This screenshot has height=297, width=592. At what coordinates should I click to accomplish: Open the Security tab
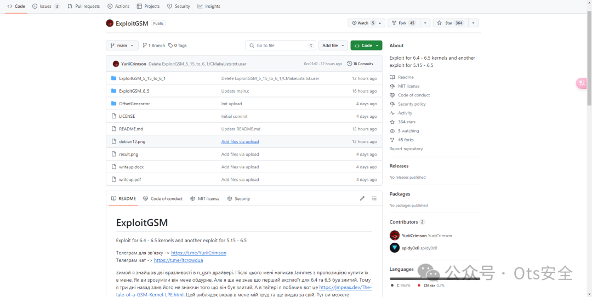tap(179, 6)
